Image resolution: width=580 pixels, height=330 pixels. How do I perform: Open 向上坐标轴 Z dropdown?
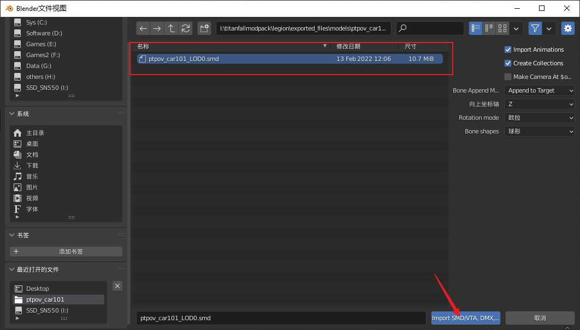(539, 104)
